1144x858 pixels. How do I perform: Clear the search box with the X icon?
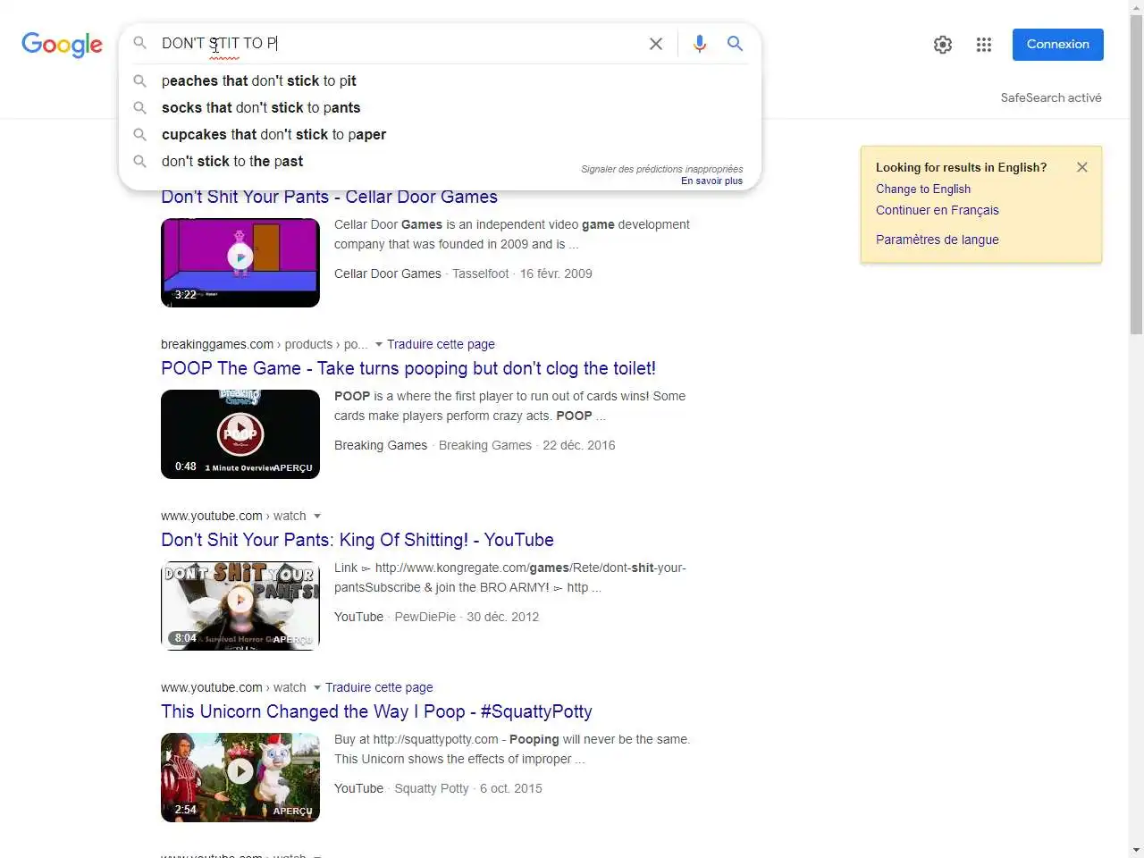coord(656,44)
